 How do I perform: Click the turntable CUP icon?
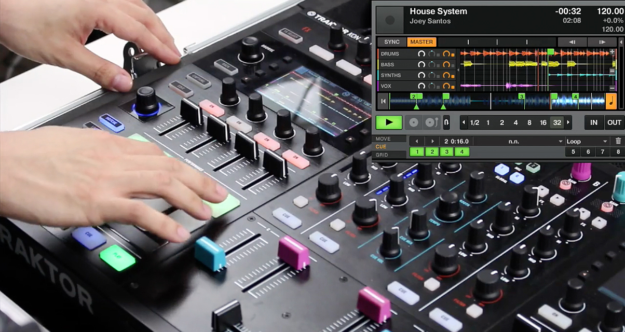click(430, 123)
